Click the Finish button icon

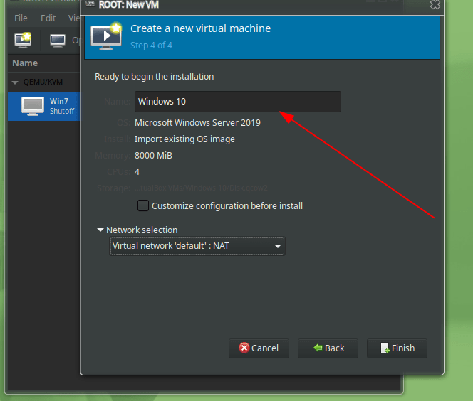point(385,348)
